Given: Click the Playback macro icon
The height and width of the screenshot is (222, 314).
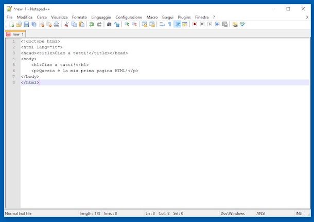Looking at the screenshot, I should click(x=210, y=24).
